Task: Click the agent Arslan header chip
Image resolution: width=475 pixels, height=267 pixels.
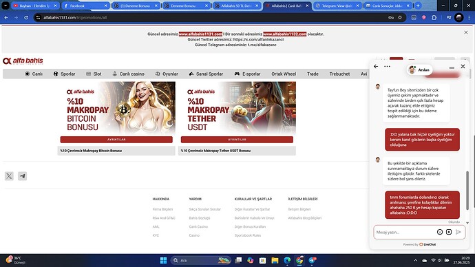Action: coord(419,70)
